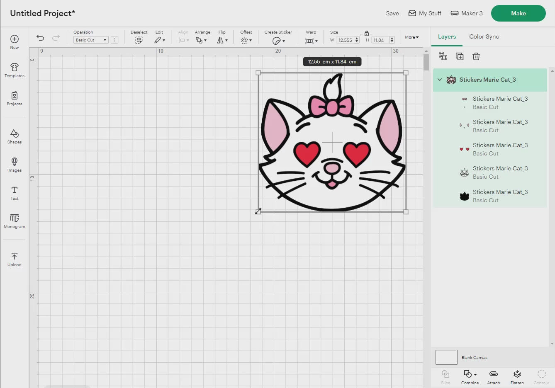The height and width of the screenshot is (388, 555).
Task: Click the width stepper arrows
Action: tap(357, 40)
